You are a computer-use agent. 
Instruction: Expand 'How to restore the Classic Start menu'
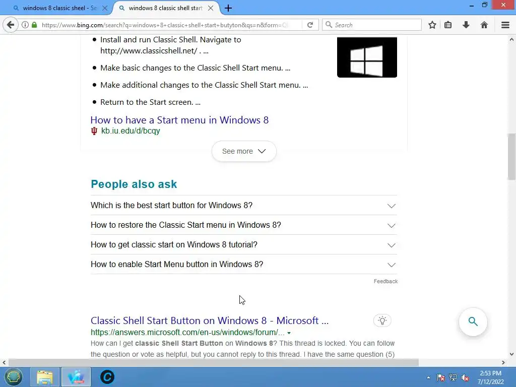pos(244,225)
